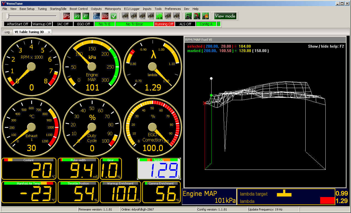Open the Boost Control menu
The width and height of the screenshot is (351, 213).
click(78, 9)
